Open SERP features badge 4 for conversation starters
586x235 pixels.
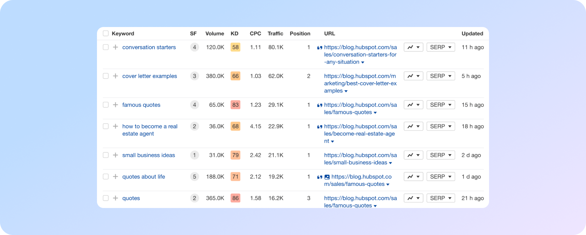[x=194, y=47]
